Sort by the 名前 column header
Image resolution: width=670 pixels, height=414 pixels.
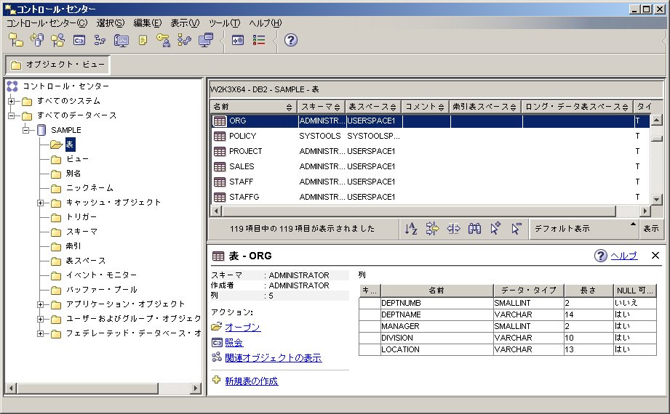click(x=253, y=107)
